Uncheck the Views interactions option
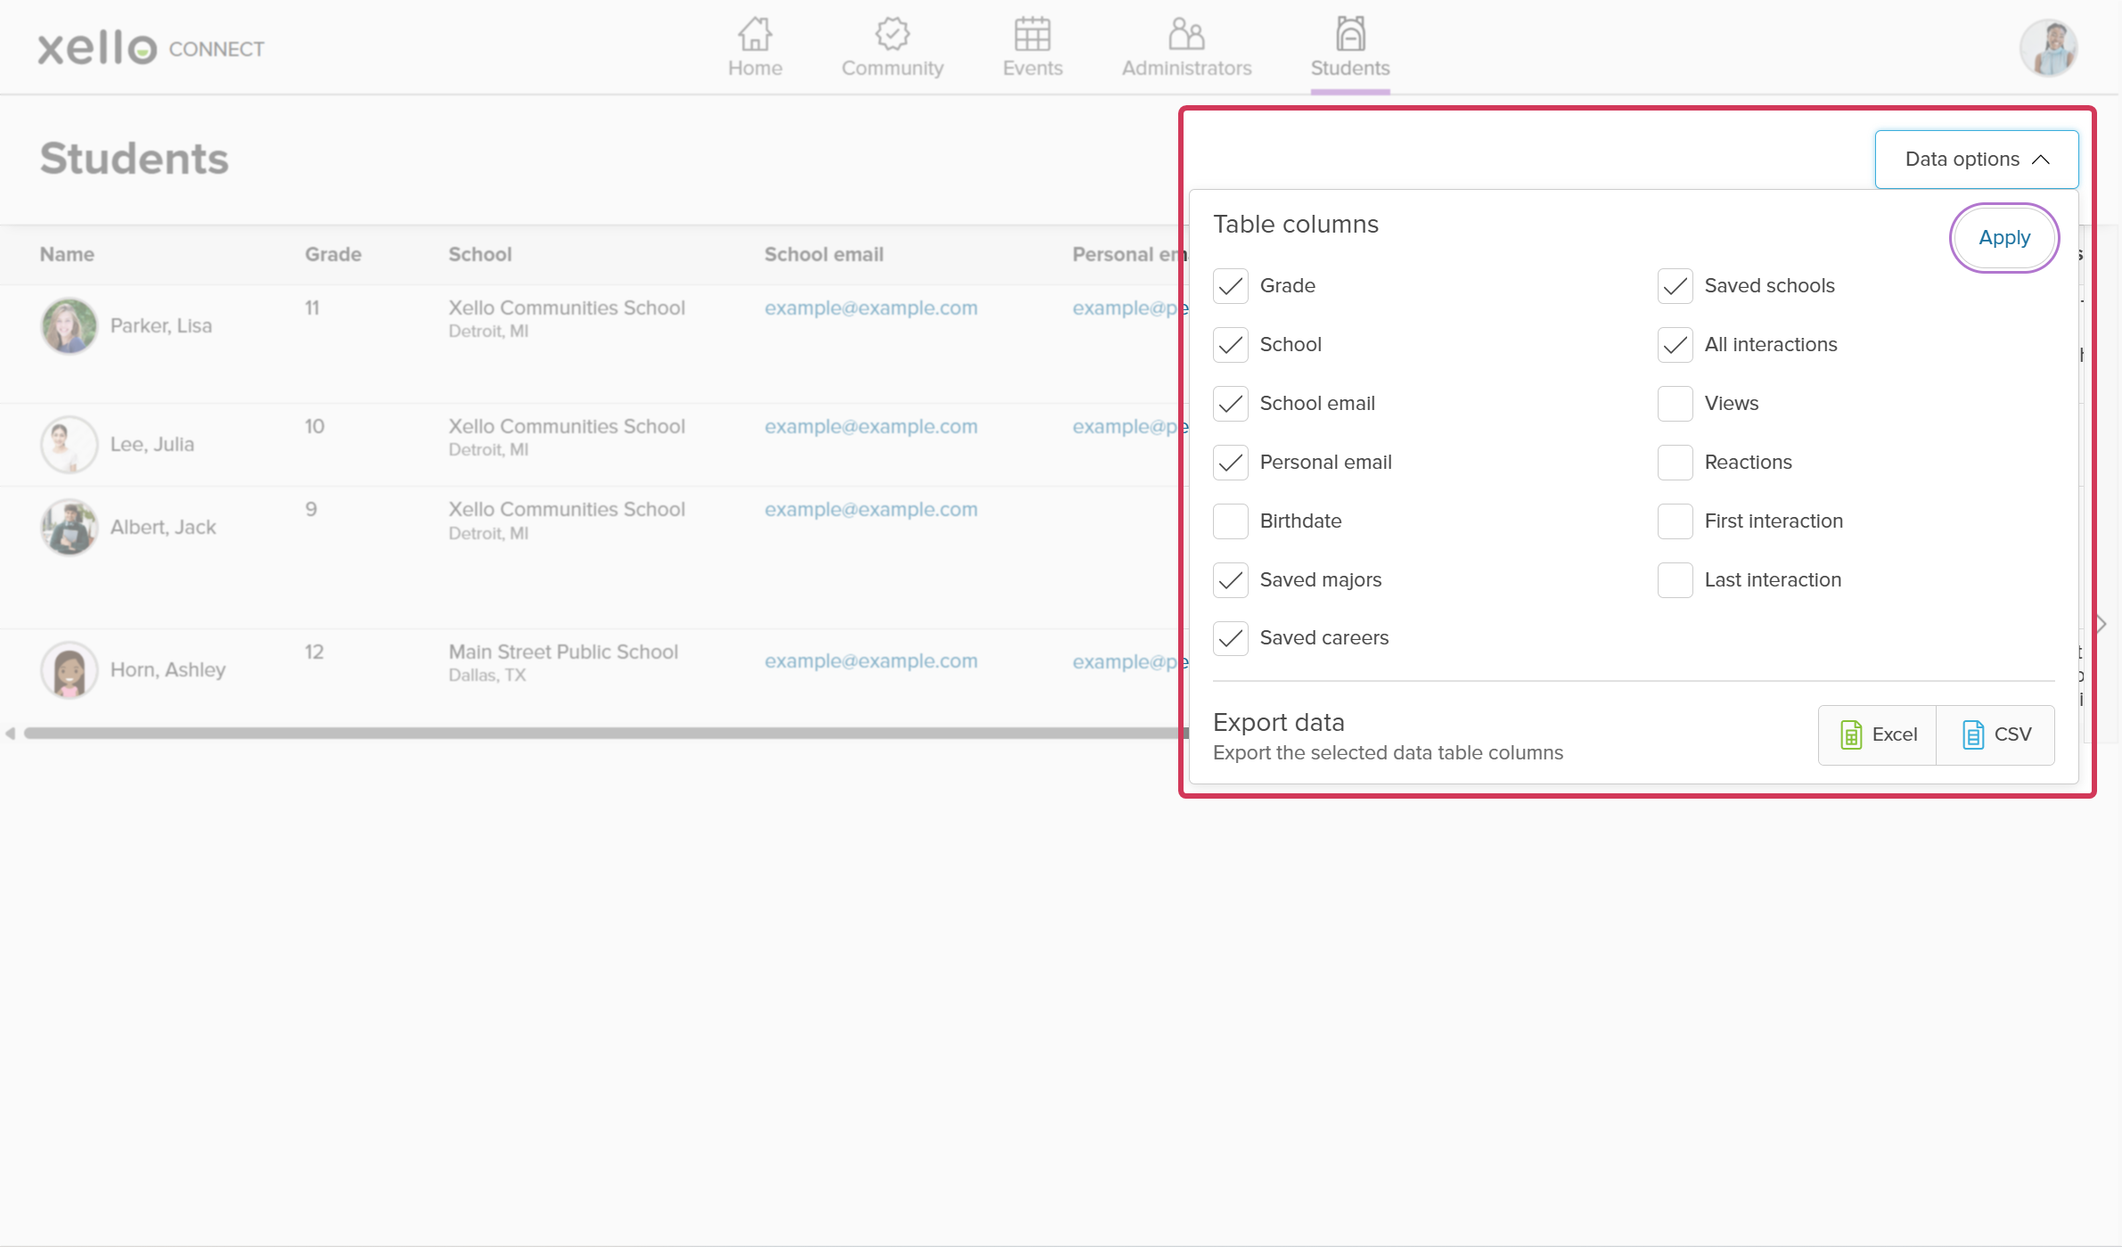The height and width of the screenshot is (1247, 2122). tap(1675, 403)
